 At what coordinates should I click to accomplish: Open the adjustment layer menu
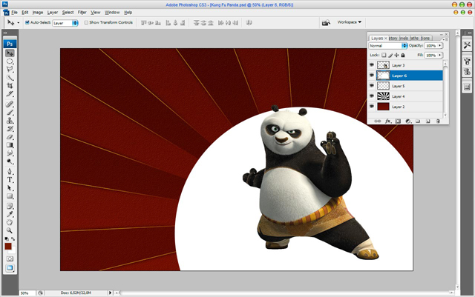[x=408, y=121]
